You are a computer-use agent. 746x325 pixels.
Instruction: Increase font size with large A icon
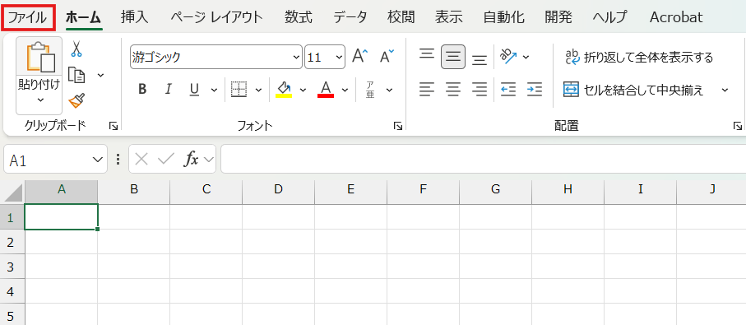(x=360, y=56)
